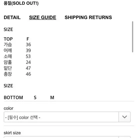
Task: Click the 총장 measurement value 46
Action: [28, 74]
